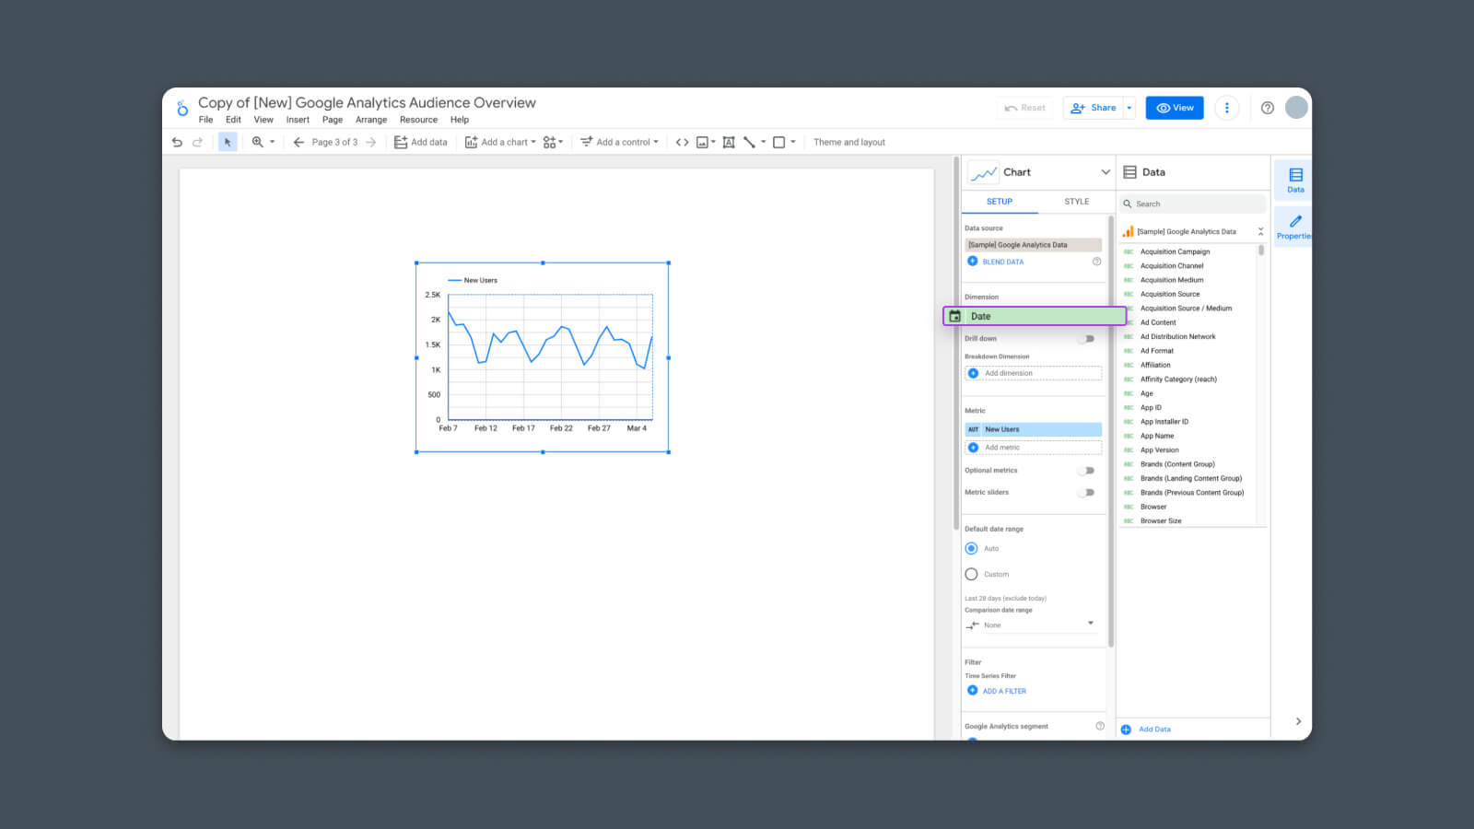The width and height of the screenshot is (1474, 829).
Task: Click the data Search field
Action: point(1193,204)
